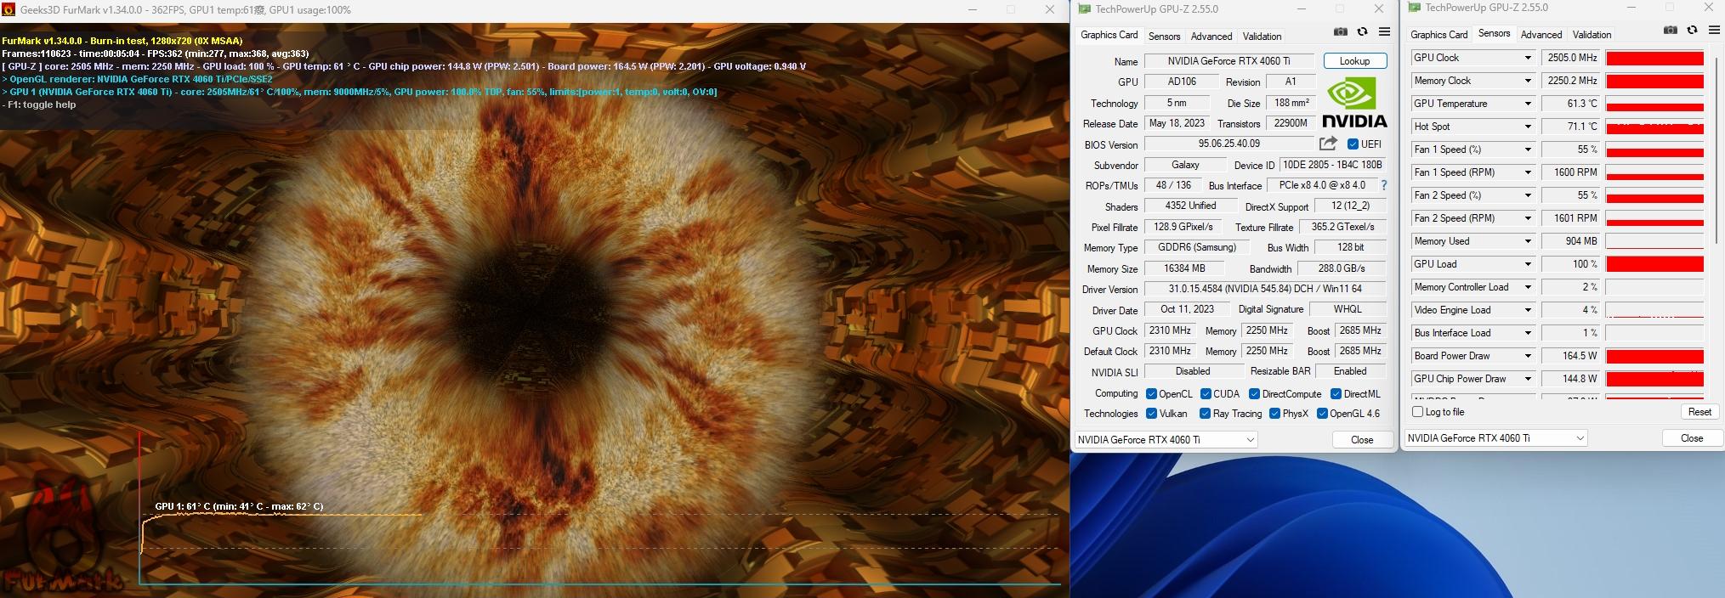The image size is (1725, 598).
Task: Click the FurMark GPU 1 temperature graph label
Action: 239,506
